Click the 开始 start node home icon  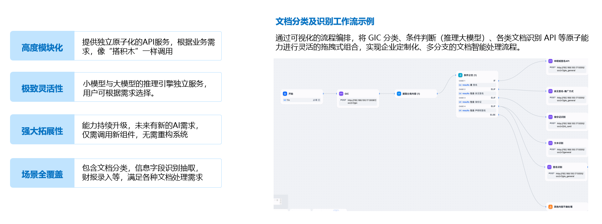coord(285,94)
